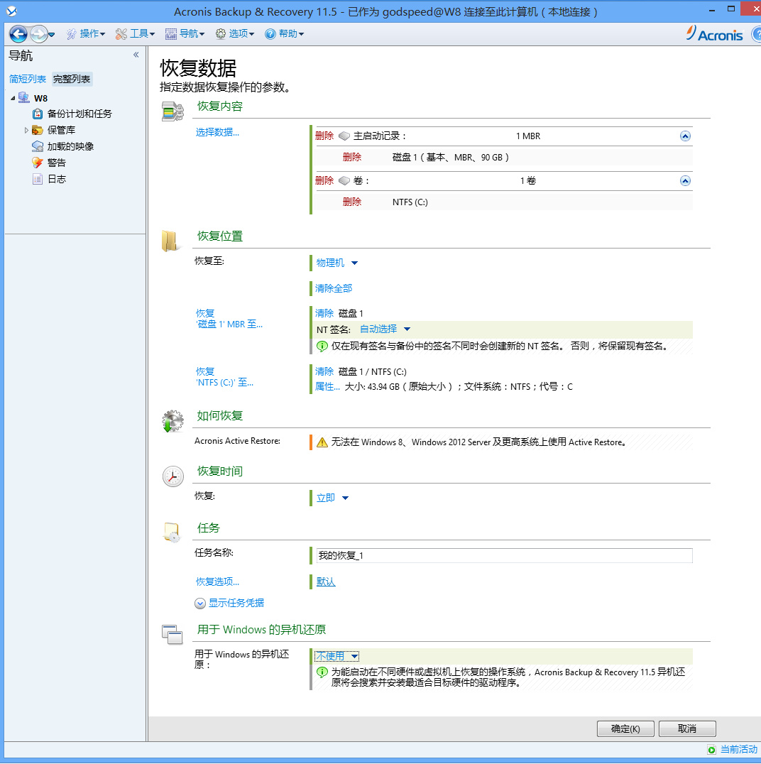Click the 取消 button

tap(687, 729)
